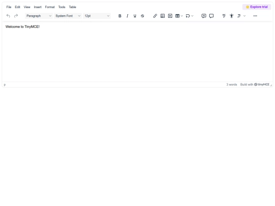Select the p element path in status bar
The height and width of the screenshot is (206, 275).
pyautogui.click(x=5, y=84)
